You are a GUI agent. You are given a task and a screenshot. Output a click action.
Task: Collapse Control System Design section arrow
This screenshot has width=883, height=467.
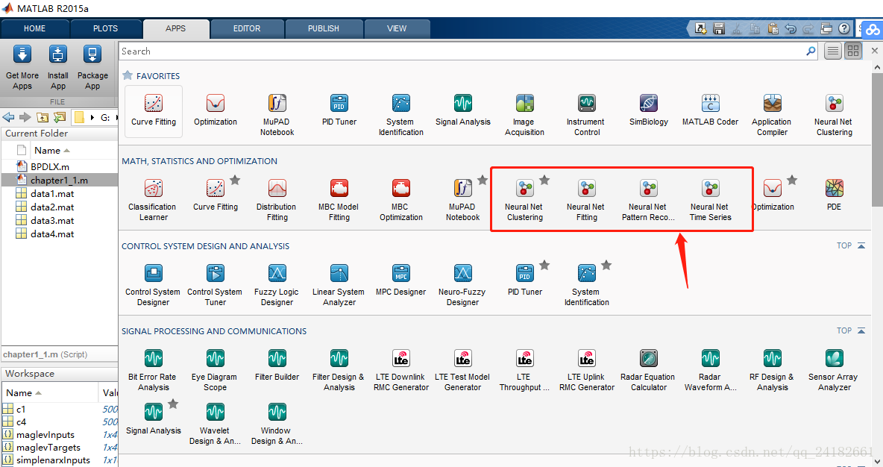[861, 245]
